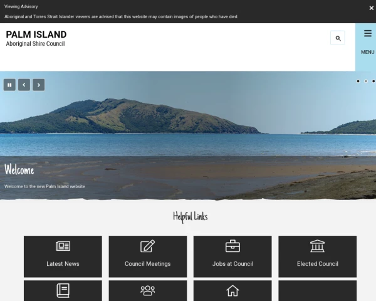Go to the previous slide arrow
The height and width of the screenshot is (301, 376).
[x=24, y=85]
